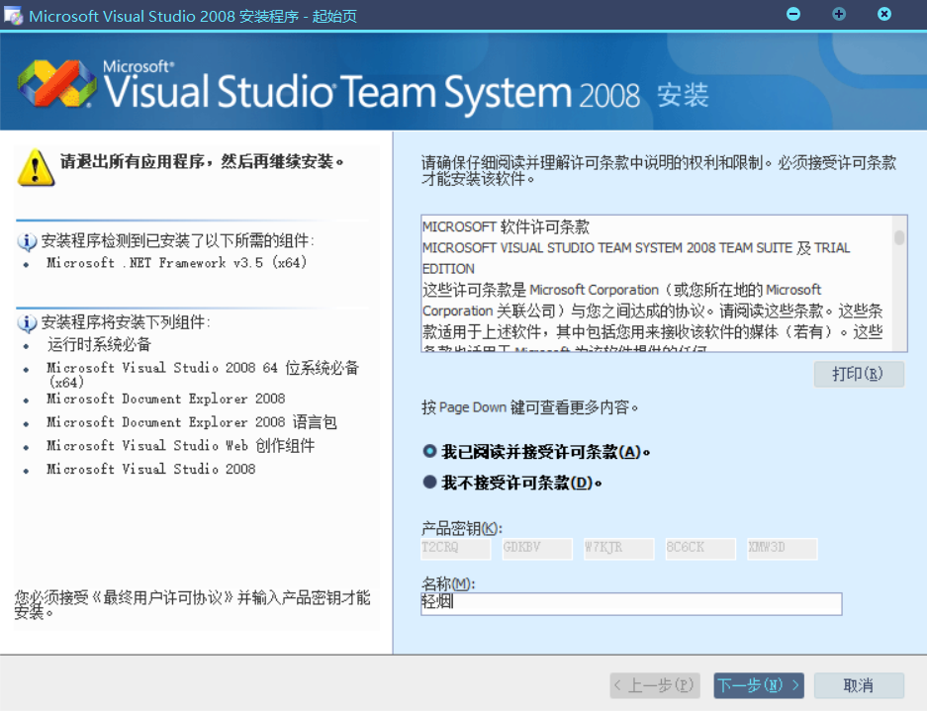Image resolution: width=927 pixels, height=711 pixels.
Task: Close the Visual Studio 2008 installer
Action: [884, 14]
